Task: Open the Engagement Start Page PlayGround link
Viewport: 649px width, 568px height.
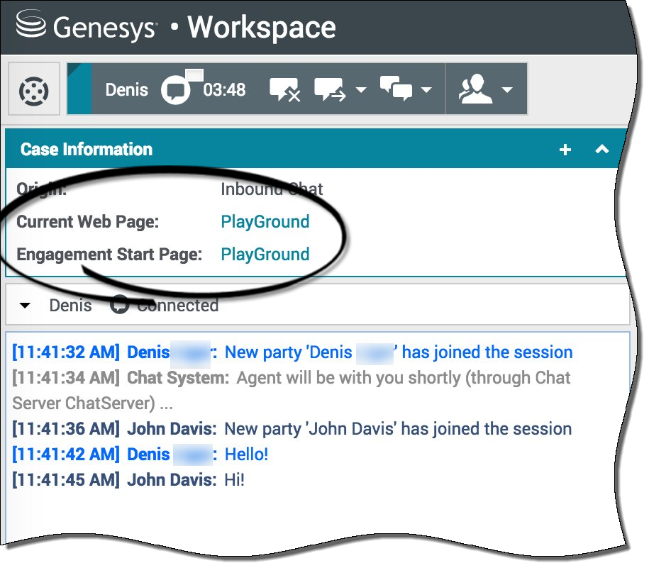Action: click(265, 255)
